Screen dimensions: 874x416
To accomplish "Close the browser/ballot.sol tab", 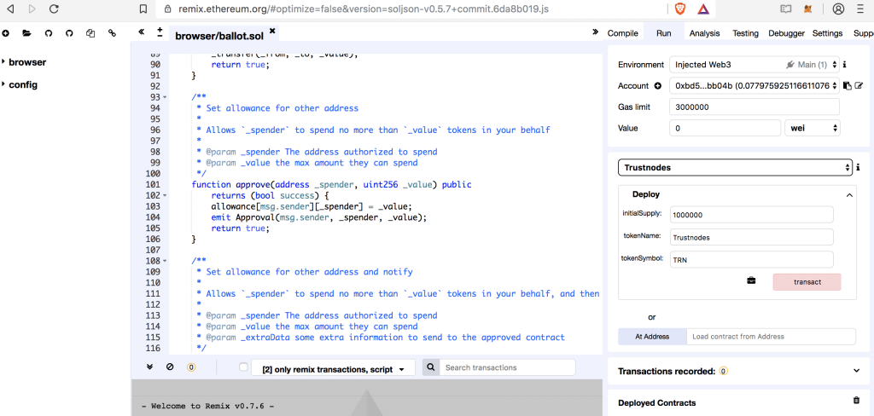I will click(272, 31).
